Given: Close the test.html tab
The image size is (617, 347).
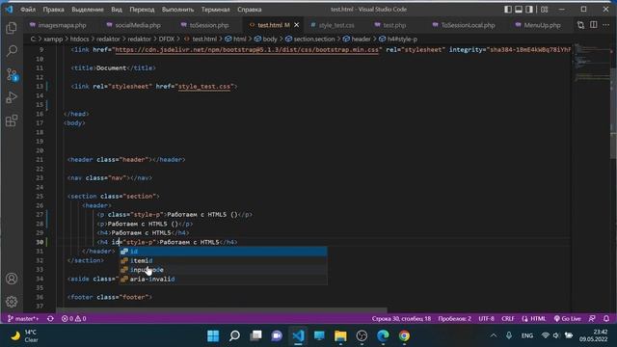Looking at the screenshot, I should click(x=297, y=25).
